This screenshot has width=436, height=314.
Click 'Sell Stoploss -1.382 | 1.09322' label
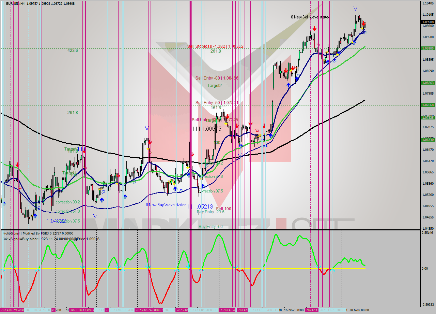[215, 46]
